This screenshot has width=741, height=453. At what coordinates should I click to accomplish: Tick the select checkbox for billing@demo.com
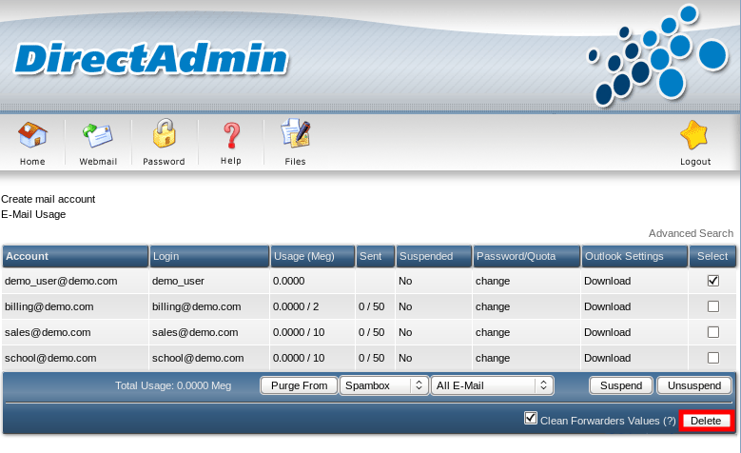pos(712,306)
